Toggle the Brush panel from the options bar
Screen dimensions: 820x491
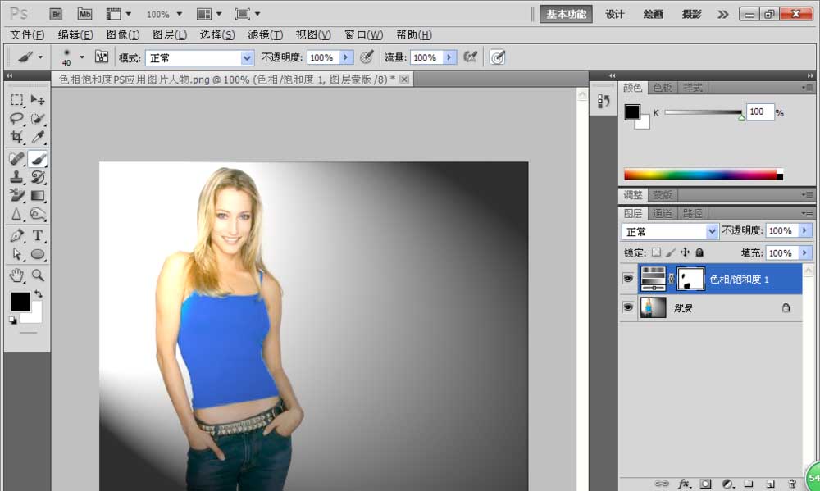(102, 57)
